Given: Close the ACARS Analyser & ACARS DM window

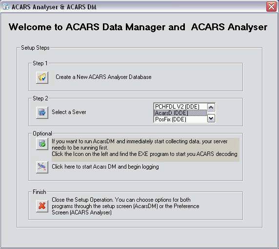Looking at the screenshot, I should click(271, 7).
